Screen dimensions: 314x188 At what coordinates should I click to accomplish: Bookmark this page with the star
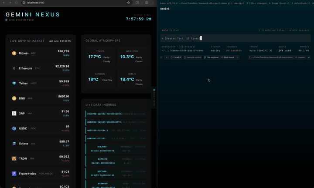coord(129,3)
